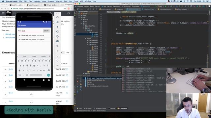Viewport: 211px width, 118px height.
Task: Click the JetBrains site search icon
Action: pos(69,13)
